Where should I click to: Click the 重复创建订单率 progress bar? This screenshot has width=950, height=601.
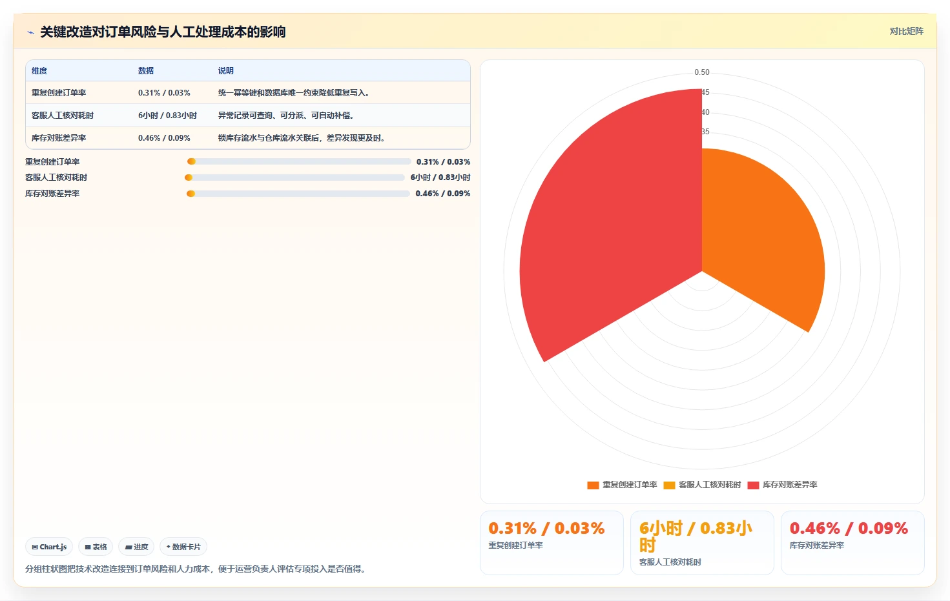tap(299, 161)
